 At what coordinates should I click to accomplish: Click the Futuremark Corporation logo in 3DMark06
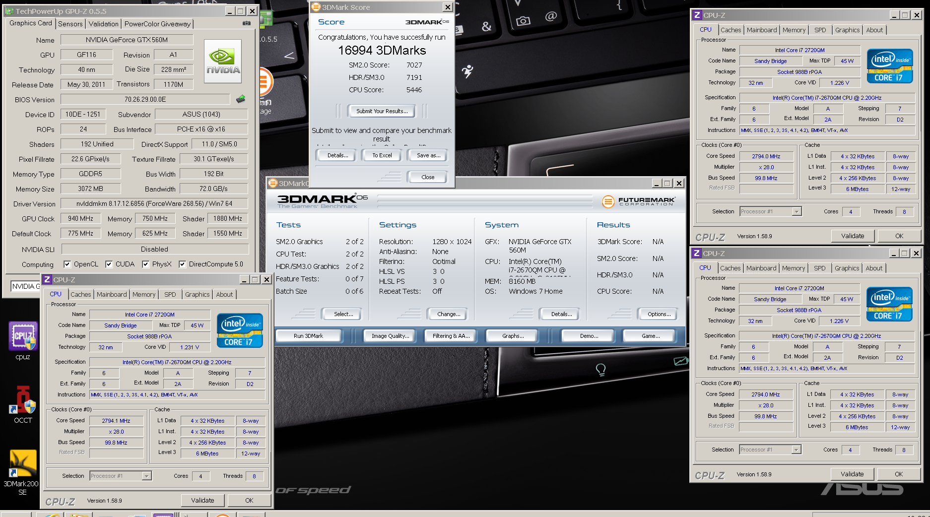pyautogui.click(x=638, y=201)
